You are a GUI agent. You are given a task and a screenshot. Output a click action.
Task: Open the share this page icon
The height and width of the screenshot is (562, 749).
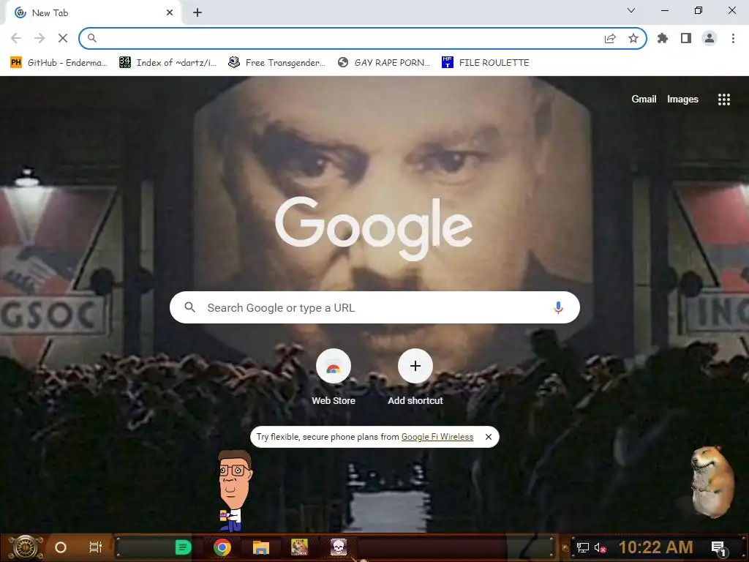pyautogui.click(x=610, y=39)
